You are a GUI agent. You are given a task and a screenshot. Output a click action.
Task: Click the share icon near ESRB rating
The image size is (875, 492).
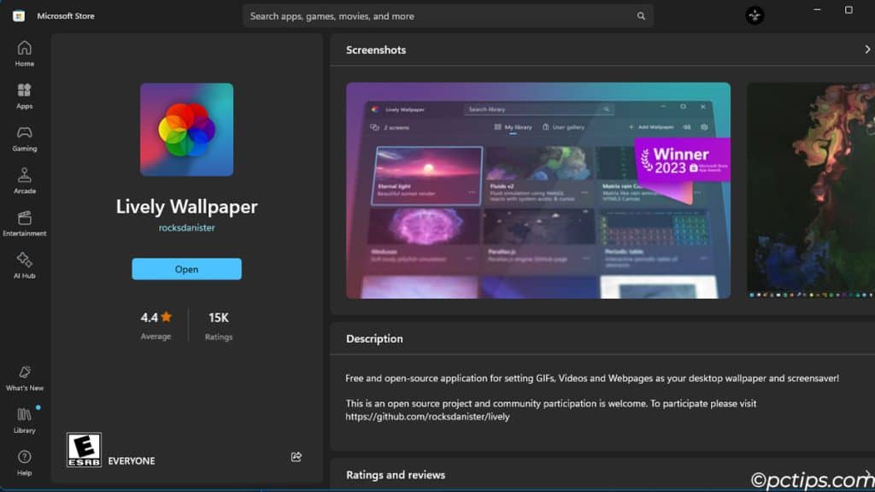[297, 457]
